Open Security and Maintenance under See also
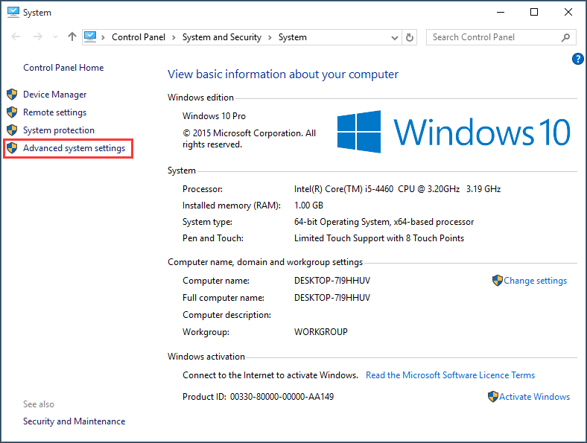 [x=74, y=421]
